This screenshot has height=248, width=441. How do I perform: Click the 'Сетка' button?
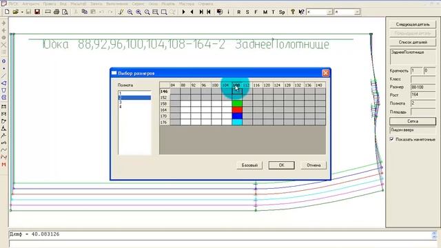click(x=413, y=121)
